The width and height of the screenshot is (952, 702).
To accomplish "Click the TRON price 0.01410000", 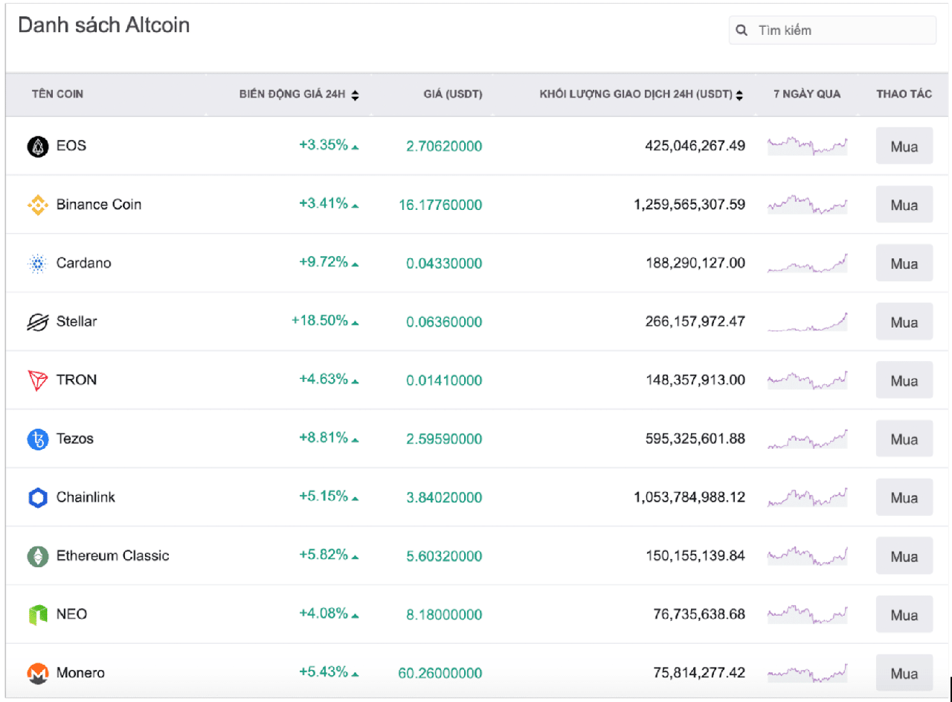I will [x=444, y=380].
